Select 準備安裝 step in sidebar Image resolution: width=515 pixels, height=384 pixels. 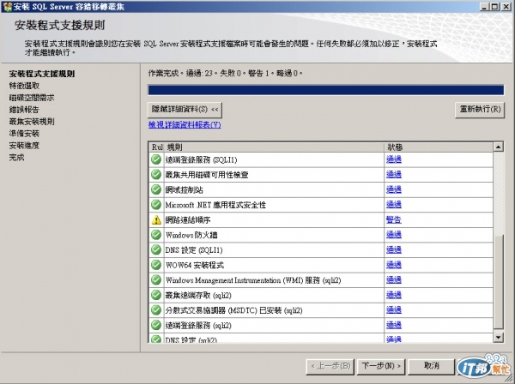(24, 134)
